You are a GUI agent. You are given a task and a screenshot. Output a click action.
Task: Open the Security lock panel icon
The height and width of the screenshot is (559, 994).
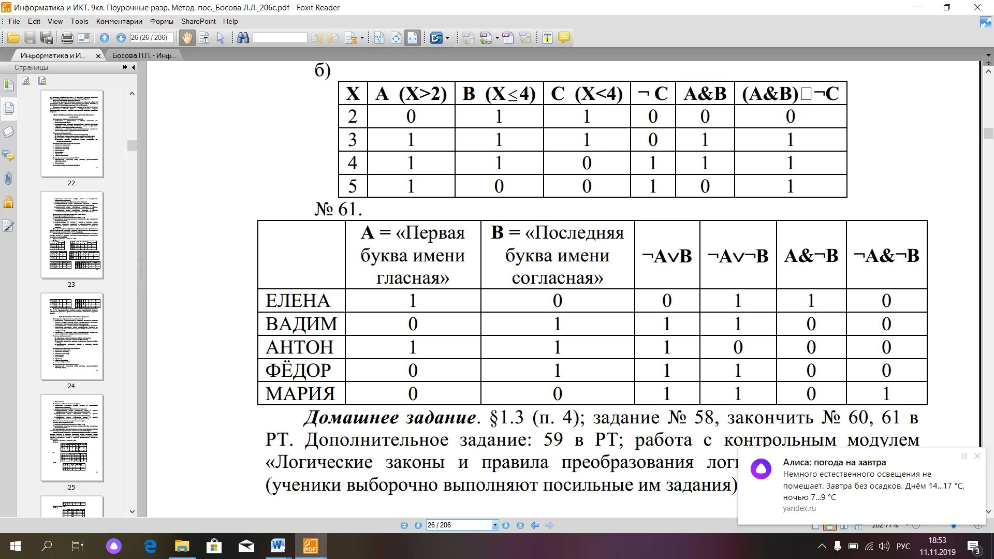(x=8, y=202)
